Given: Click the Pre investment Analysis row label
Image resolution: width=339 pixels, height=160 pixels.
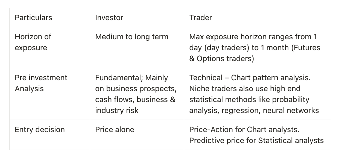Looking at the screenshot, I should (41, 83).
